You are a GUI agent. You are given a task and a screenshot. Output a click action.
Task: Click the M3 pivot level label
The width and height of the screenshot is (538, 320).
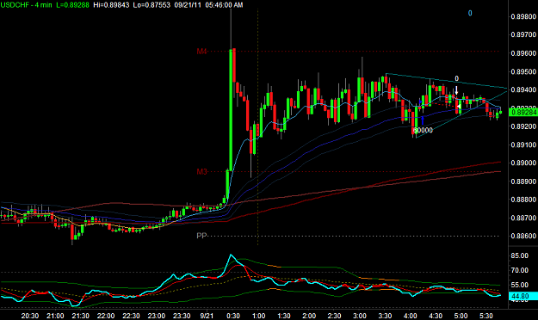coord(201,171)
